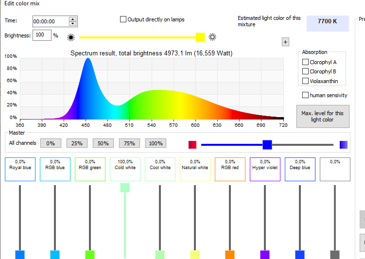
Task: Set all channels to 0%
Action: tap(51, 143)
